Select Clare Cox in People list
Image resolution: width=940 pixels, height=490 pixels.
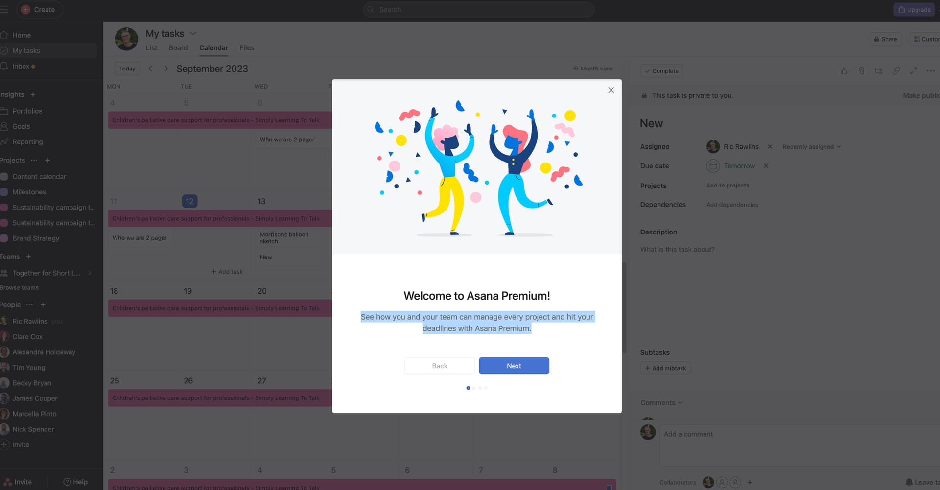tap(27, 337)
